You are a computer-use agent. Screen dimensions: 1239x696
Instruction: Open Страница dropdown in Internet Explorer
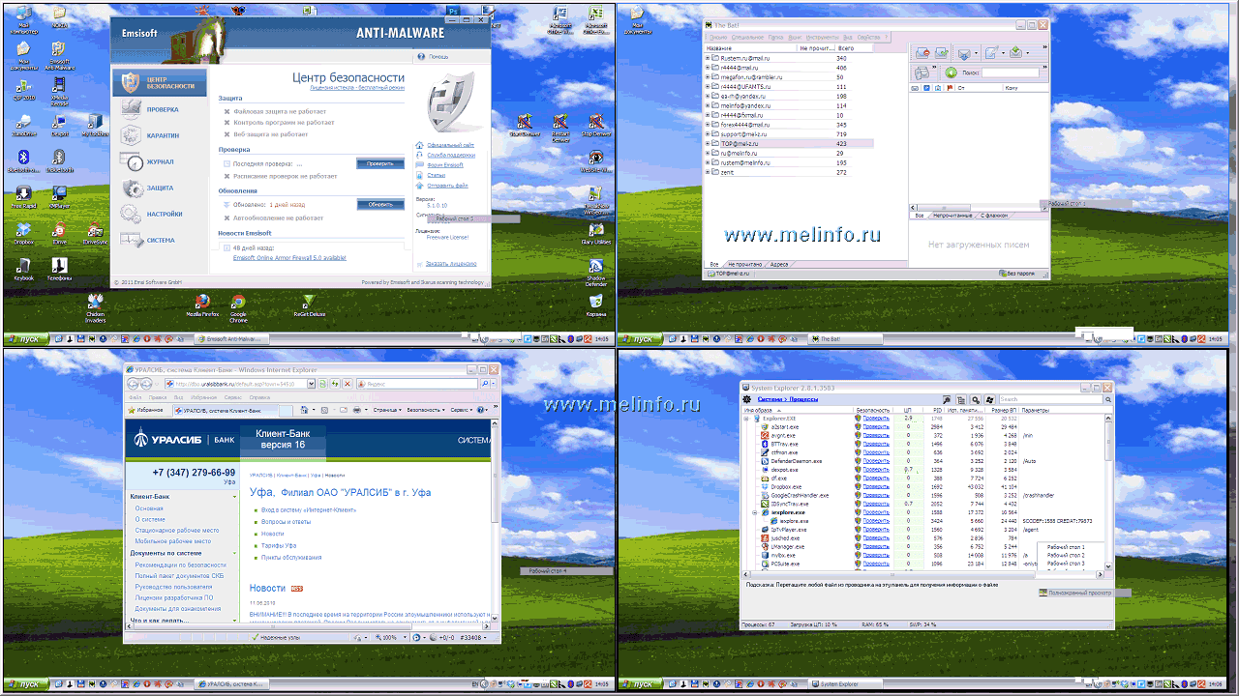point(387,410)
